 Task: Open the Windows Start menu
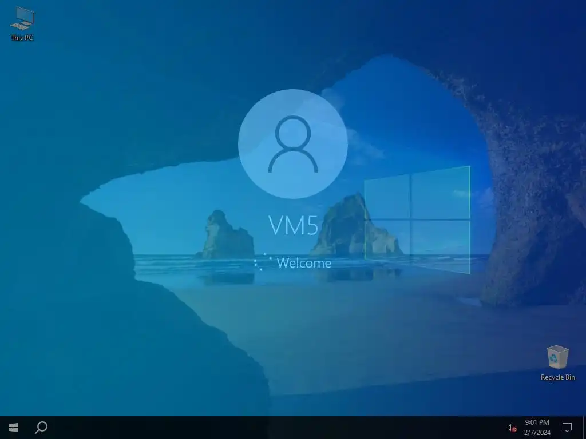(x=14, y=428)
